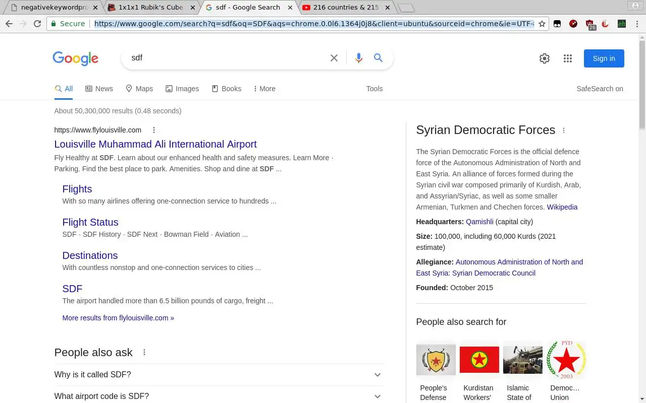Click the browser back arrow
This screenshot has width=646, height=403.
click(9, 24)
